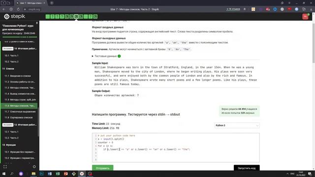Open section 11 Списки
Image resolution: width=315 pixels, height=177 pixels.
click(x=8, y=69)
